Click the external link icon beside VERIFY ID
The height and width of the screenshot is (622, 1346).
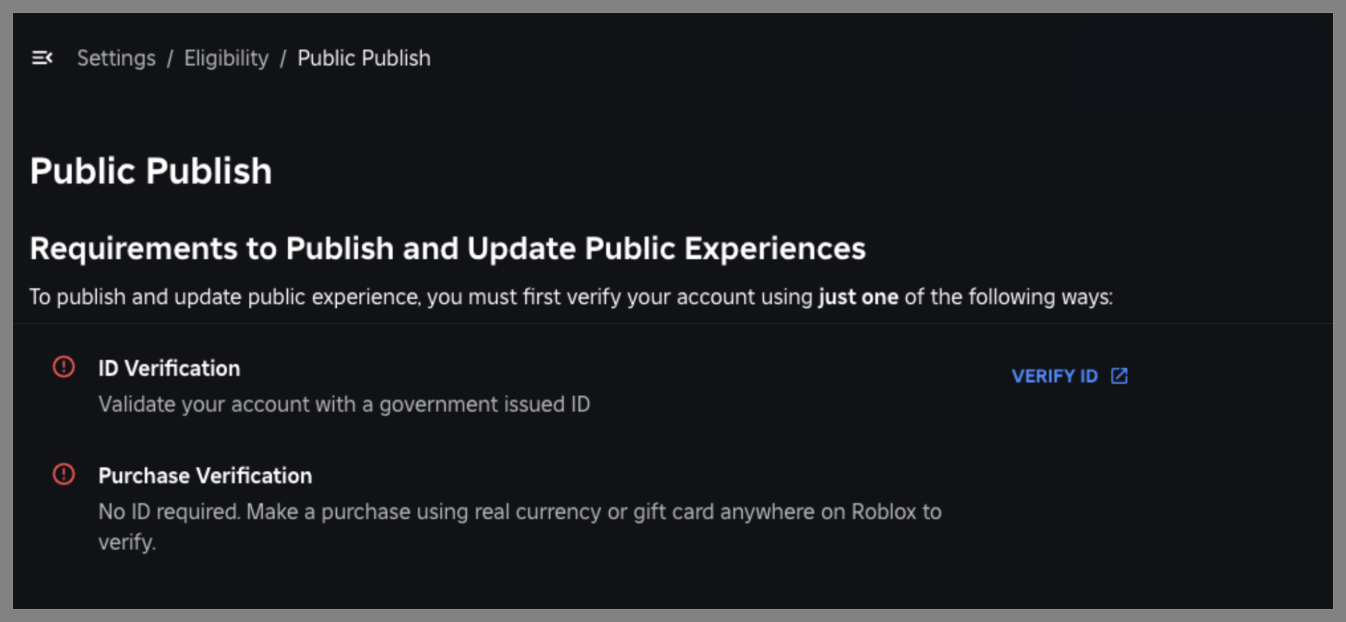1119,376
